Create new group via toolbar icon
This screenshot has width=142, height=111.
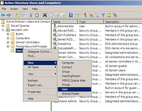point(91,15)
